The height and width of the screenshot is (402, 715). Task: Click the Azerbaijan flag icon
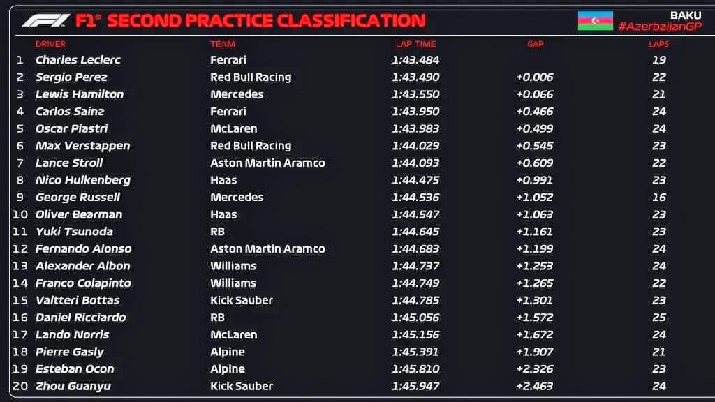595,20
